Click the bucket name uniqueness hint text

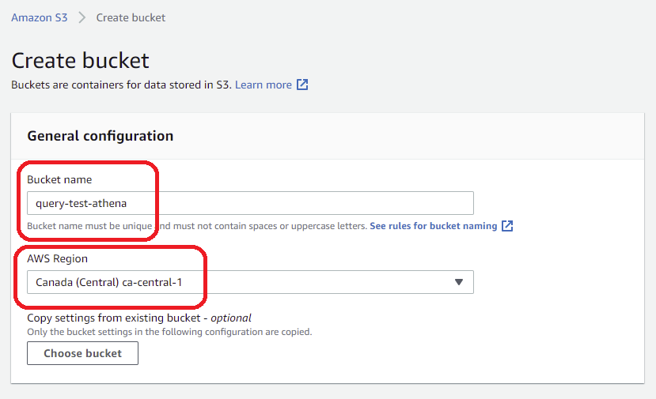click(x=196, y=226)
